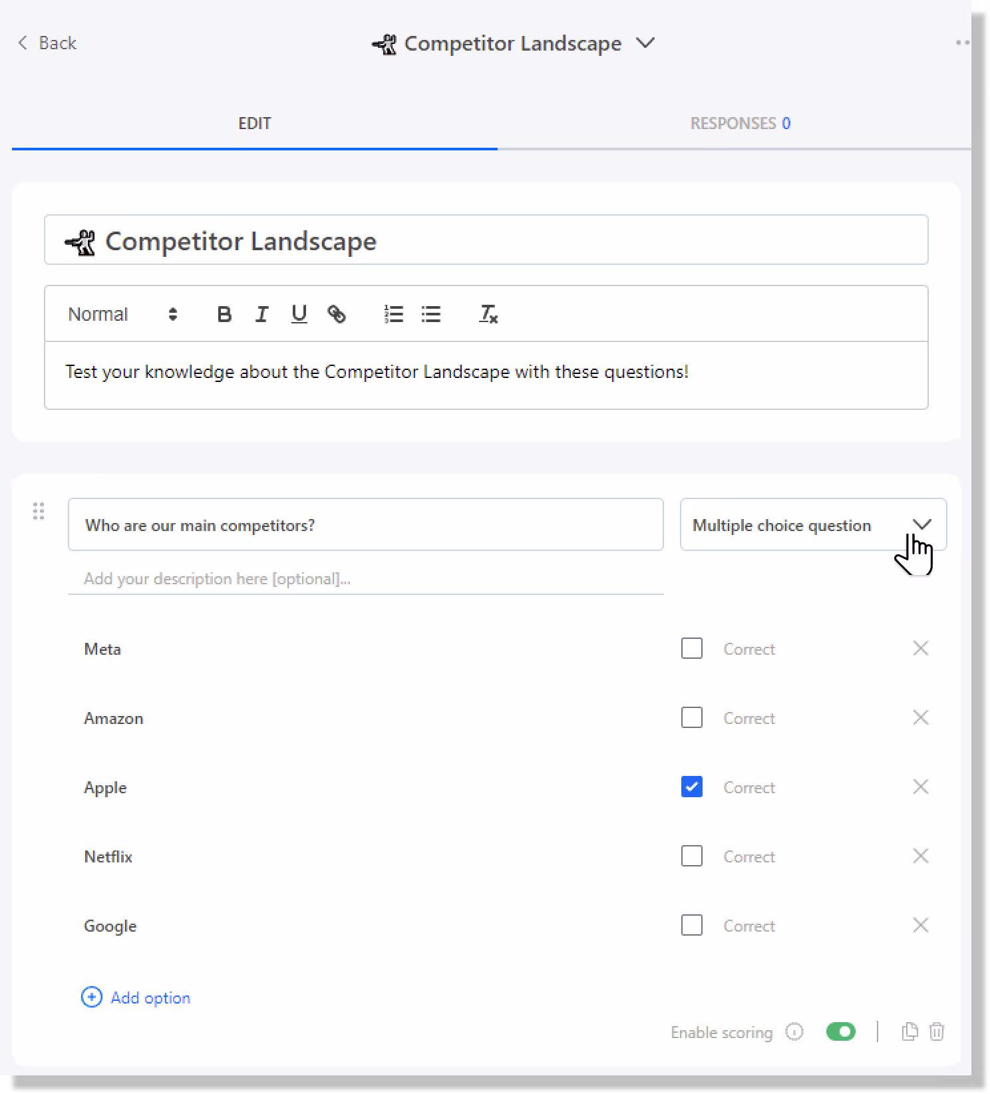Insert a hyperlink with the link icon
The width and height of the screenshot is (990, 1094).
point(337,314)
